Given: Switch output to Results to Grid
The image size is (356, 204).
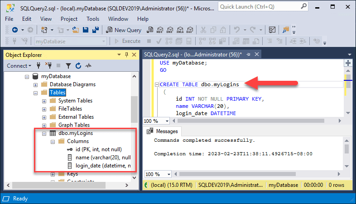Looking at the screenshot, I should coord(246,41).
